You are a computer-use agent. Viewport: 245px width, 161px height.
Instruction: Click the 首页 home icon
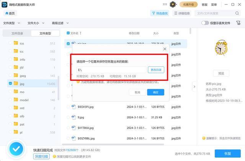[10, 13]
